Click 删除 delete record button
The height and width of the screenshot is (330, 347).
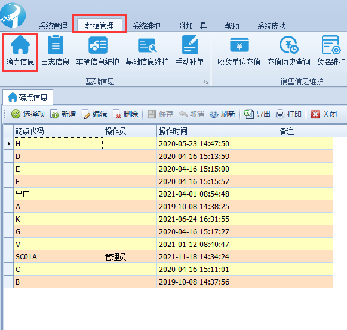[x=125, y=114]
